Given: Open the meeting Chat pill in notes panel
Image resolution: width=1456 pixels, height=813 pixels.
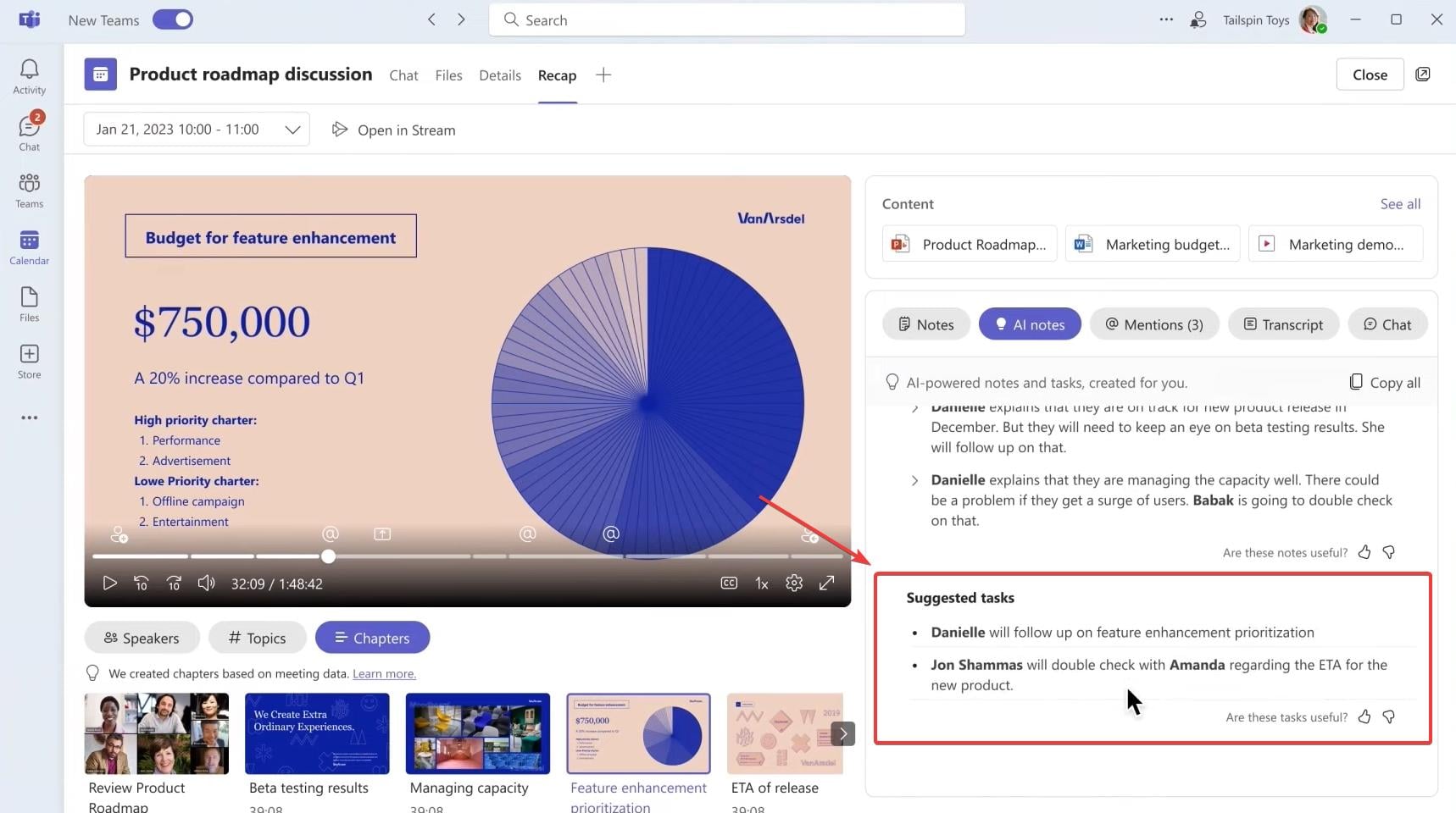Looking at the screenshot, I should click(1387, 324).
